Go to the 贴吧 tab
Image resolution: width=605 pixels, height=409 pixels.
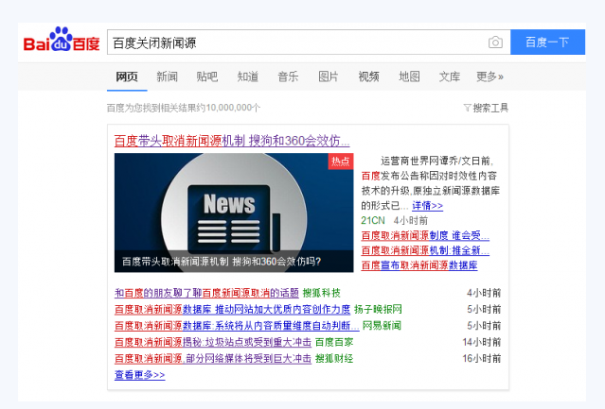[206, 77]
